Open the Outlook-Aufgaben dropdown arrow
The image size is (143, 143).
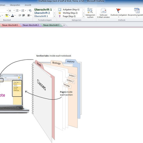[119, 17]
